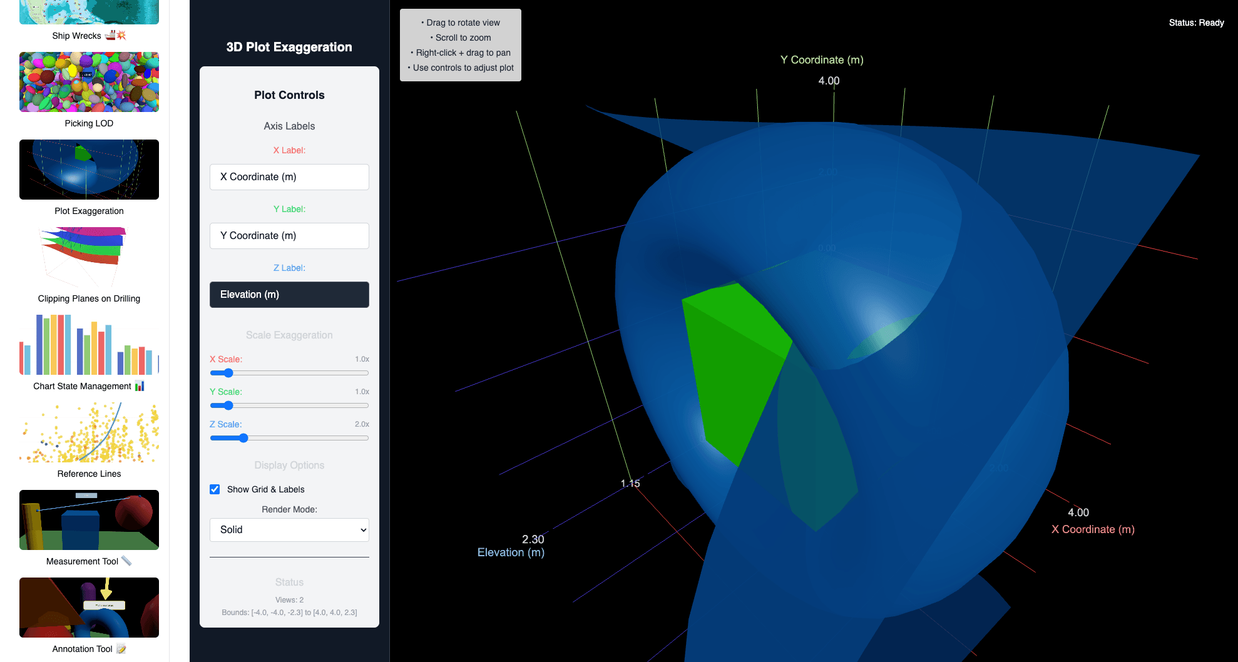Click the Z Scale slider handle
The height and width of the screenshot is (662, 1238).
click(243, 438)
